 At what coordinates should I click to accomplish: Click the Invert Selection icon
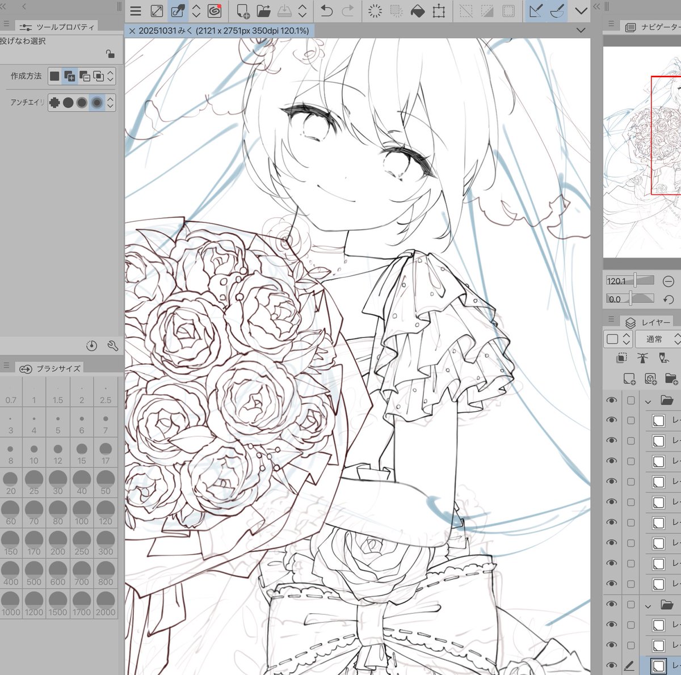pyautogui.click(x=487, y=11)
